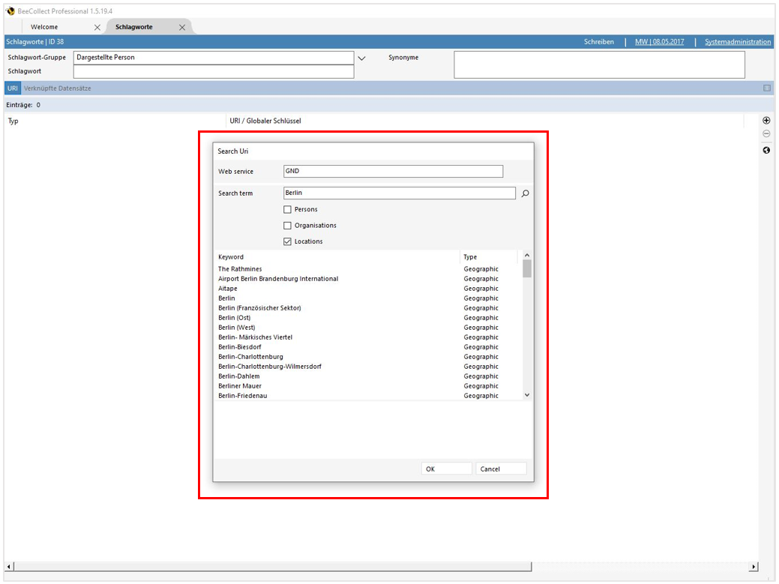Viewport: 779px width, 584px height.
Task: Tick the Organisations checkbox
Action: click(287, 226)
